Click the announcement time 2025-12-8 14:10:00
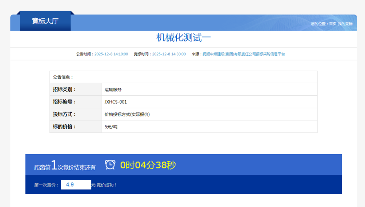 pyautogui.click(x=111, y=54)
